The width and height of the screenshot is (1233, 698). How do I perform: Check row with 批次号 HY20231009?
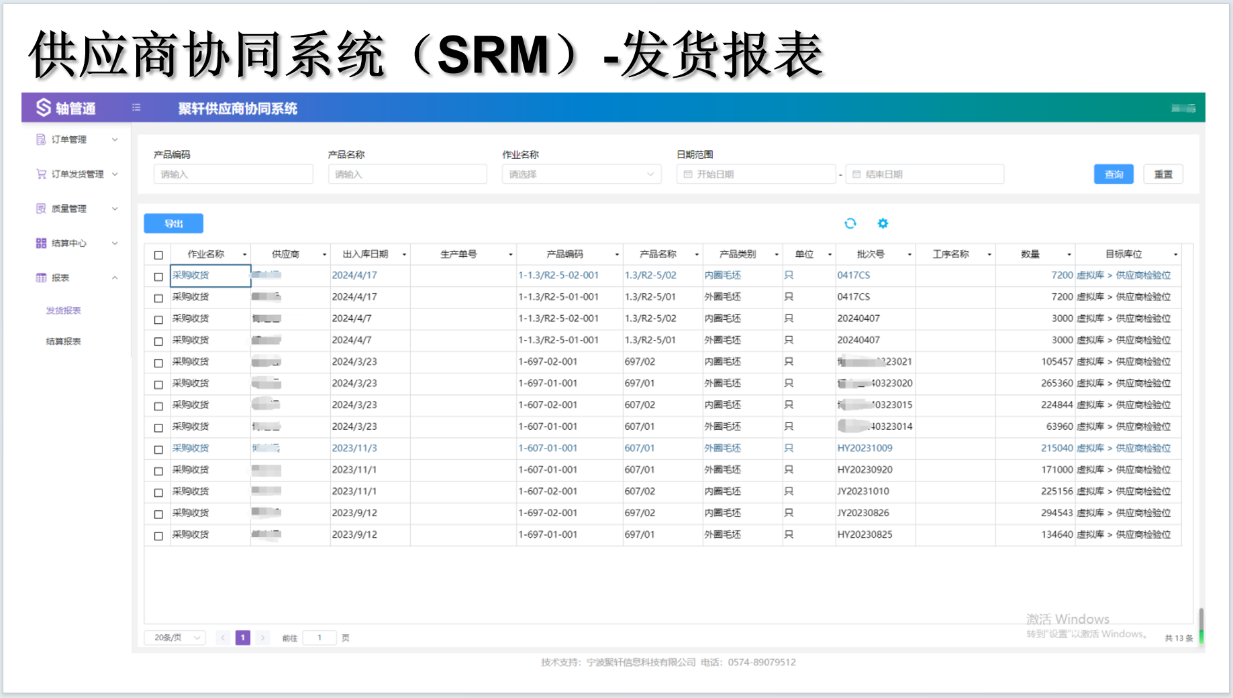158,449
